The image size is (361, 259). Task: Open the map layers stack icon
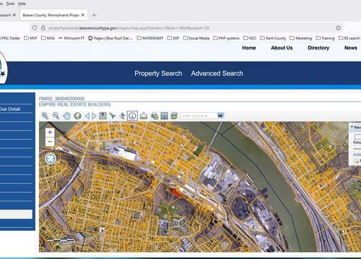(x=174, y=115)
